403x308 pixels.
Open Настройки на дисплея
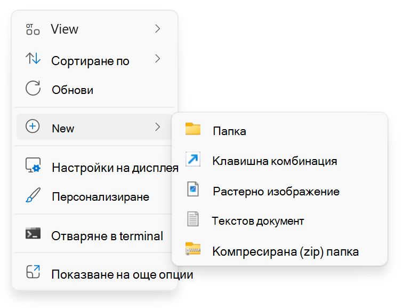pyautogui.click(x=94, y=165)
